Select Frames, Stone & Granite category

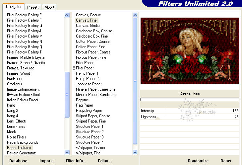pyautogui.click(x=26, y=63)
